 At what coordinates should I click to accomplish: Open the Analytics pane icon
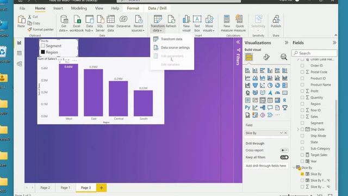coord(284,57)
